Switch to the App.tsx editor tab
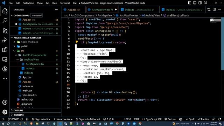Screen dimensions: 224x126 (x=72, y=10)
